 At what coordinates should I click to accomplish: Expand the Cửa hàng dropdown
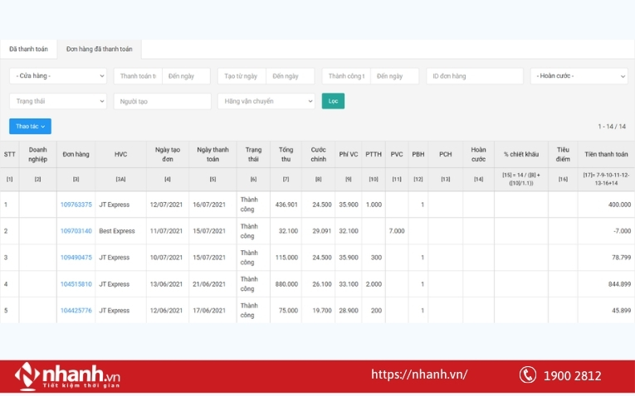coord(58,76)
